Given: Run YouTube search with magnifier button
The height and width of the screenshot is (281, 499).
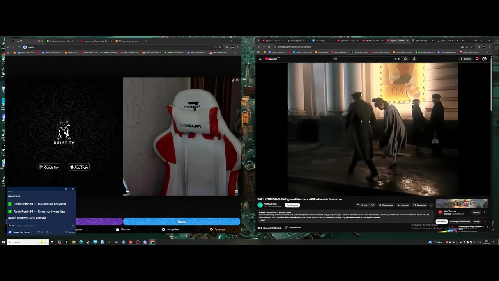Looking at the screenshot, I should 405,59.
